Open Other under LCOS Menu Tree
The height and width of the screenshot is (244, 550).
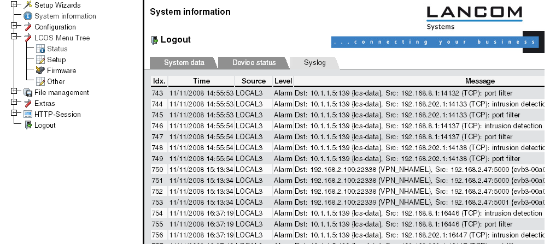tap(56, 81)
